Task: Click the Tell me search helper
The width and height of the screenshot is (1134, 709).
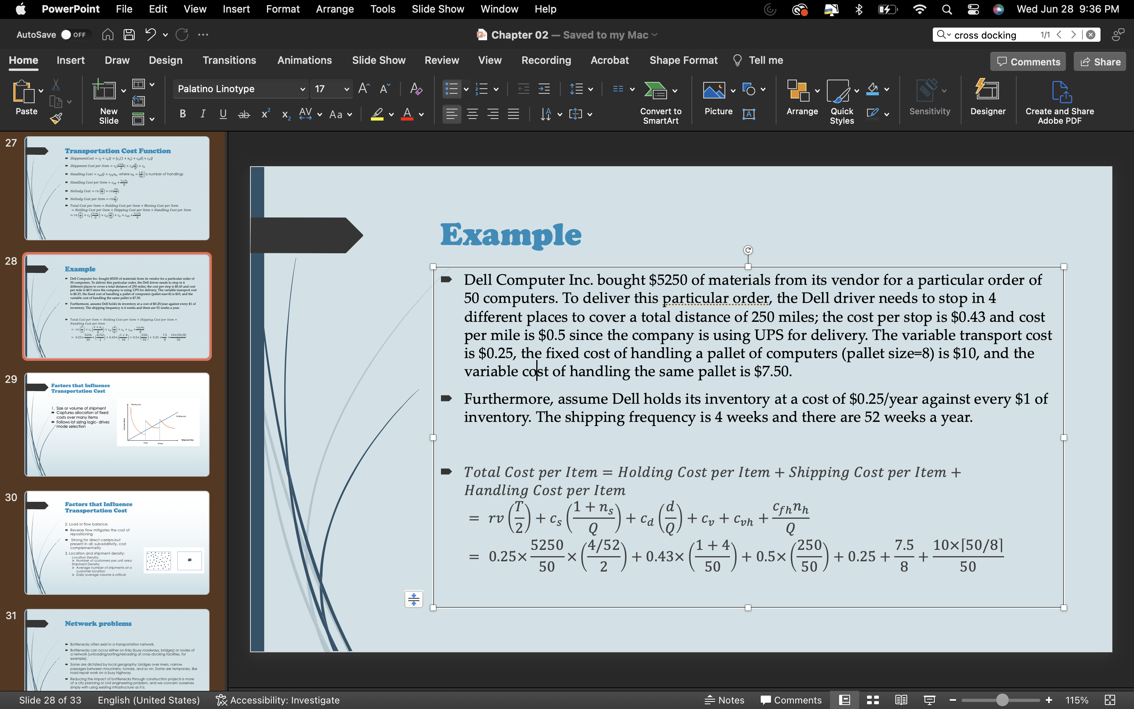Action: click(x=758, y=61)
